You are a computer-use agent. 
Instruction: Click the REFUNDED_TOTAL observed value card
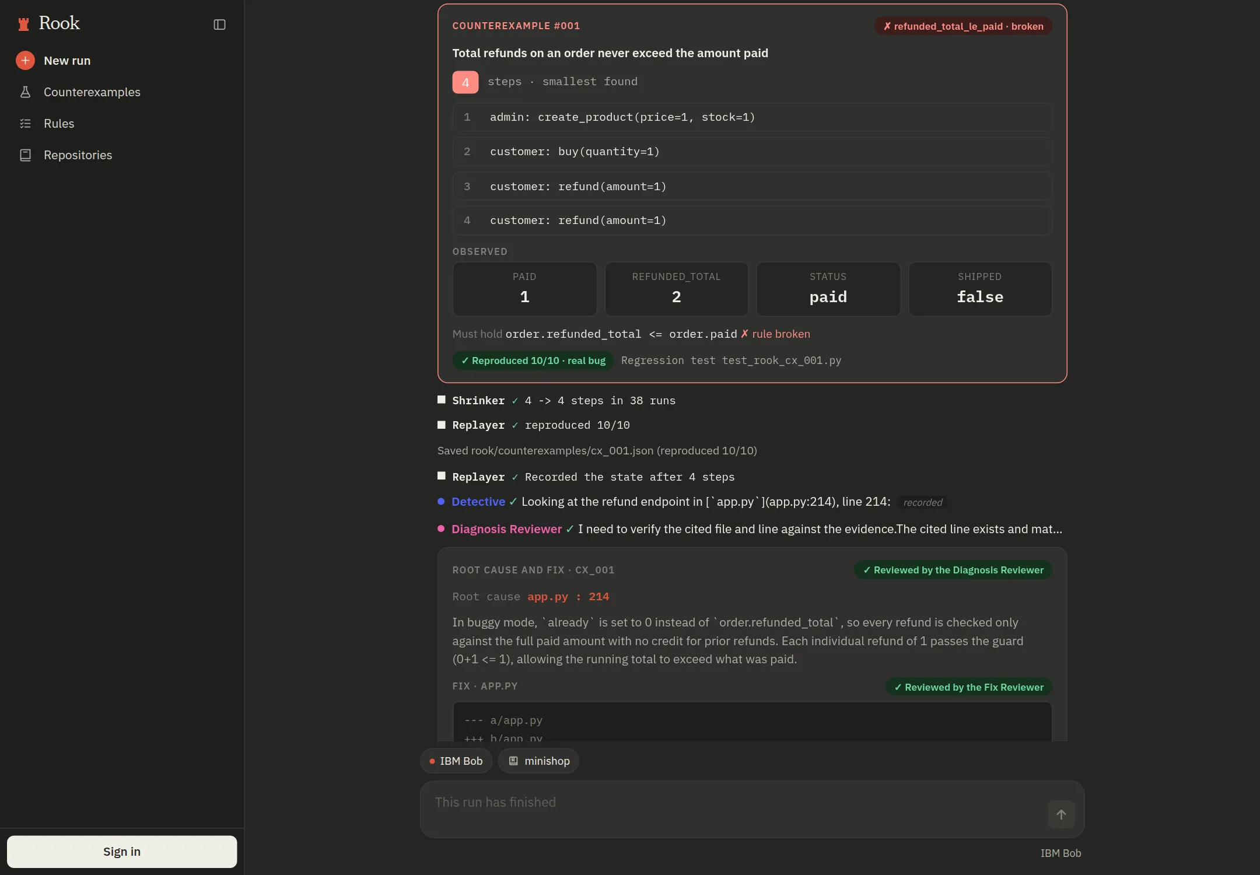click(x=677, y=289)
